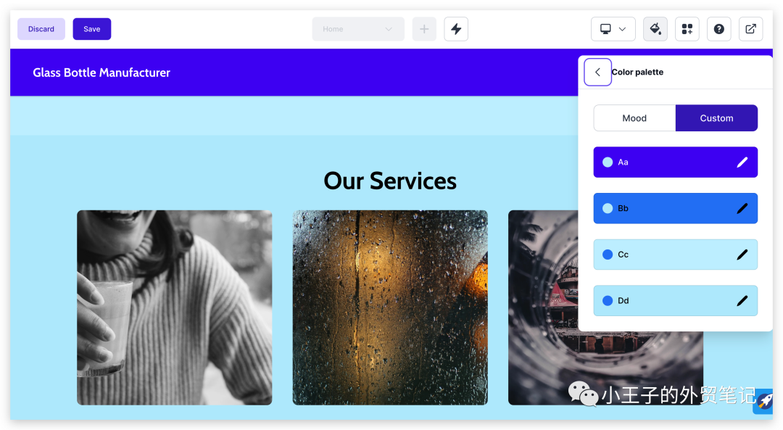783x430 pixels.
Task: Edit the Bb palette pencil icon
Action: pos(742,208)
